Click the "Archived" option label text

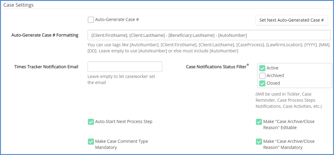(x=275, y=76)
